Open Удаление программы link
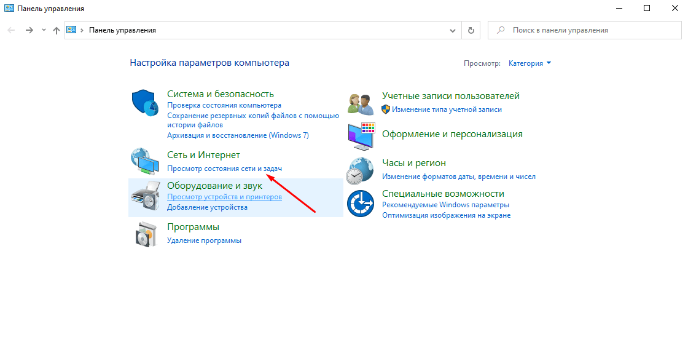The image size is (688, 361). (x=204, y=240)
